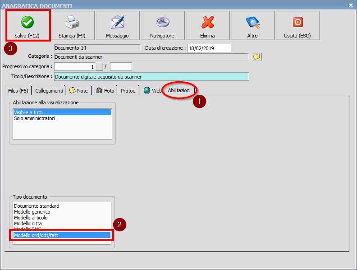Open the Note tab
This screenshot has width=357, height=270.
(x=78, y=91)
